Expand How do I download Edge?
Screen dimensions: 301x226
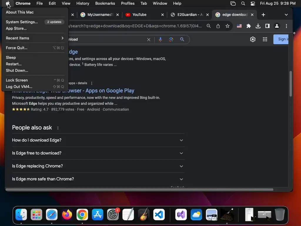click(x=98, y=140)
